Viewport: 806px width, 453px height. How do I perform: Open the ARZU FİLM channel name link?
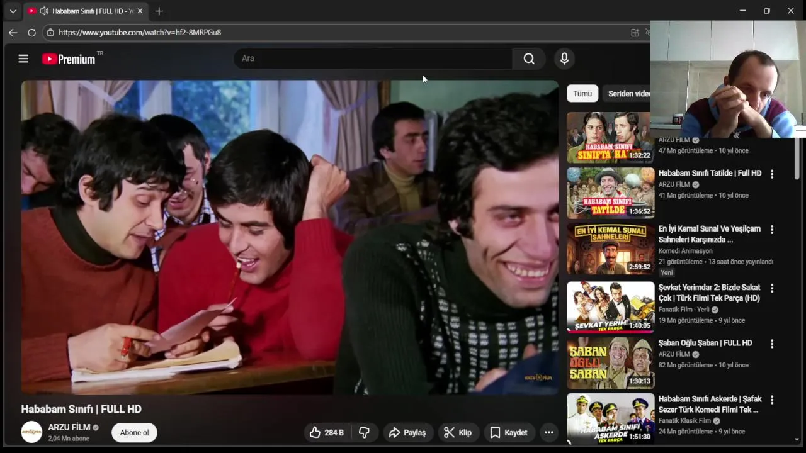[x=69, y=427]
